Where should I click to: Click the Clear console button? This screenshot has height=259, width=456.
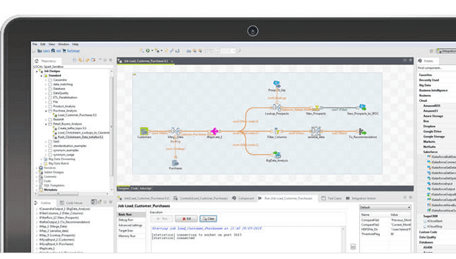tap(209, 219)
